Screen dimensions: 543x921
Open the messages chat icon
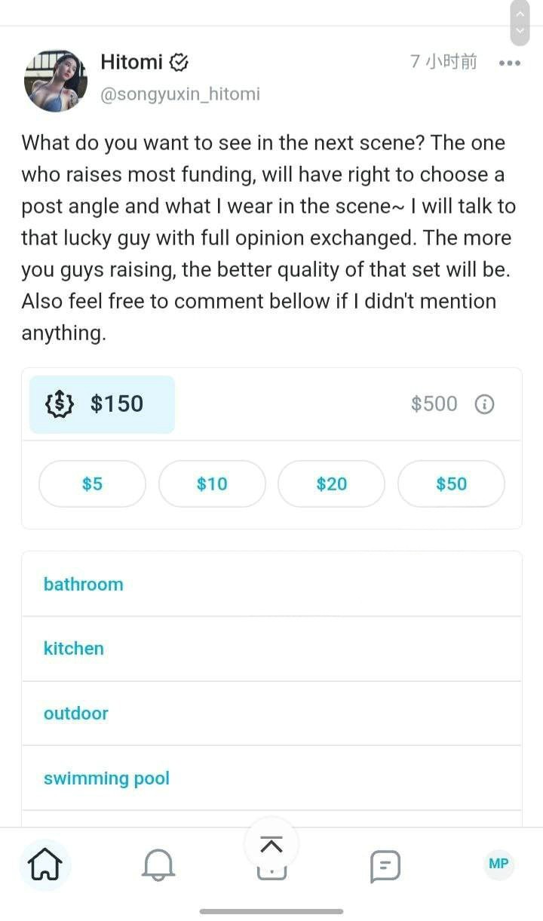[x=385, y=866]
